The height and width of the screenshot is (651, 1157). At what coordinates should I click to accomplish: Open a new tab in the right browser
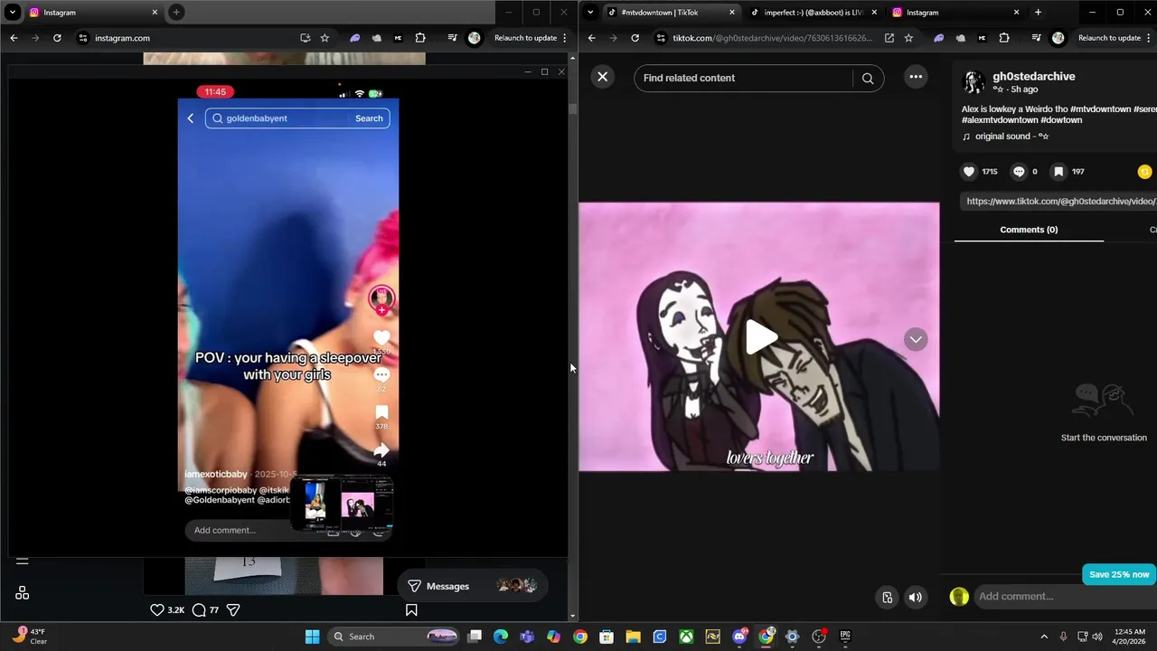(1038, 13)
